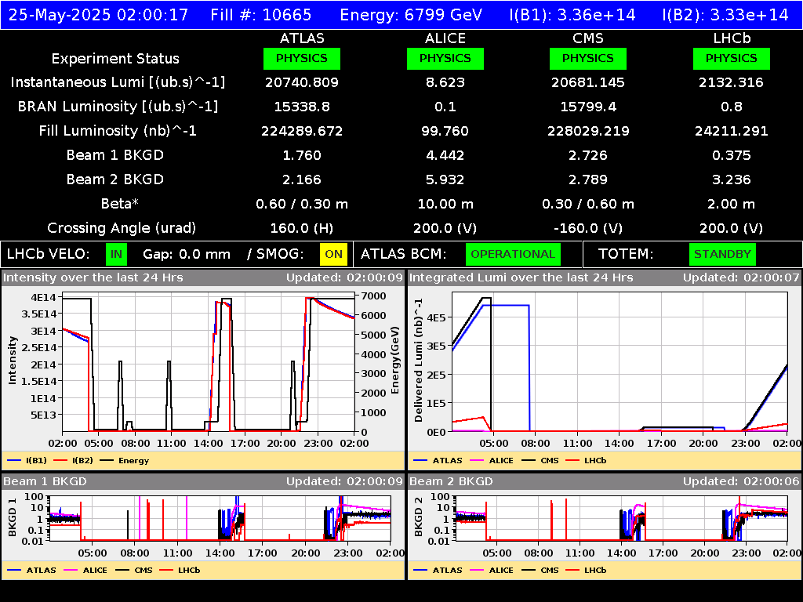Click the Beam 1 BKGD plot title

45,481
